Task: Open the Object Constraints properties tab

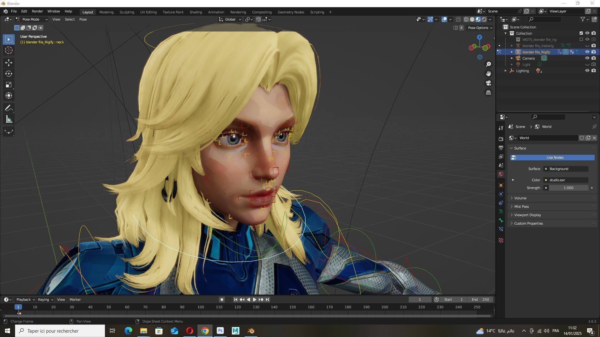Action: click(x=501, y=203)
